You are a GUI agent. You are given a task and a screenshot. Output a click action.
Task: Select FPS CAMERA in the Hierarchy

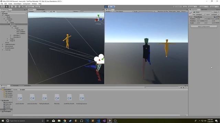click(x=21, y=31)
